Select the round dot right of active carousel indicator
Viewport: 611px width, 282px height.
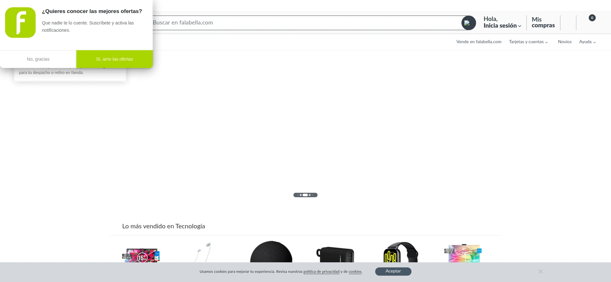tap(310, 195)
